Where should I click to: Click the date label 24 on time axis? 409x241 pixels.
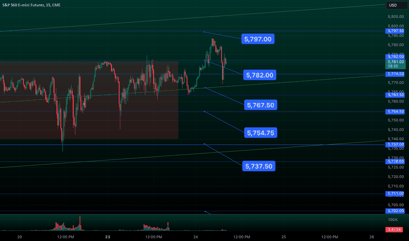click(196, 237)
